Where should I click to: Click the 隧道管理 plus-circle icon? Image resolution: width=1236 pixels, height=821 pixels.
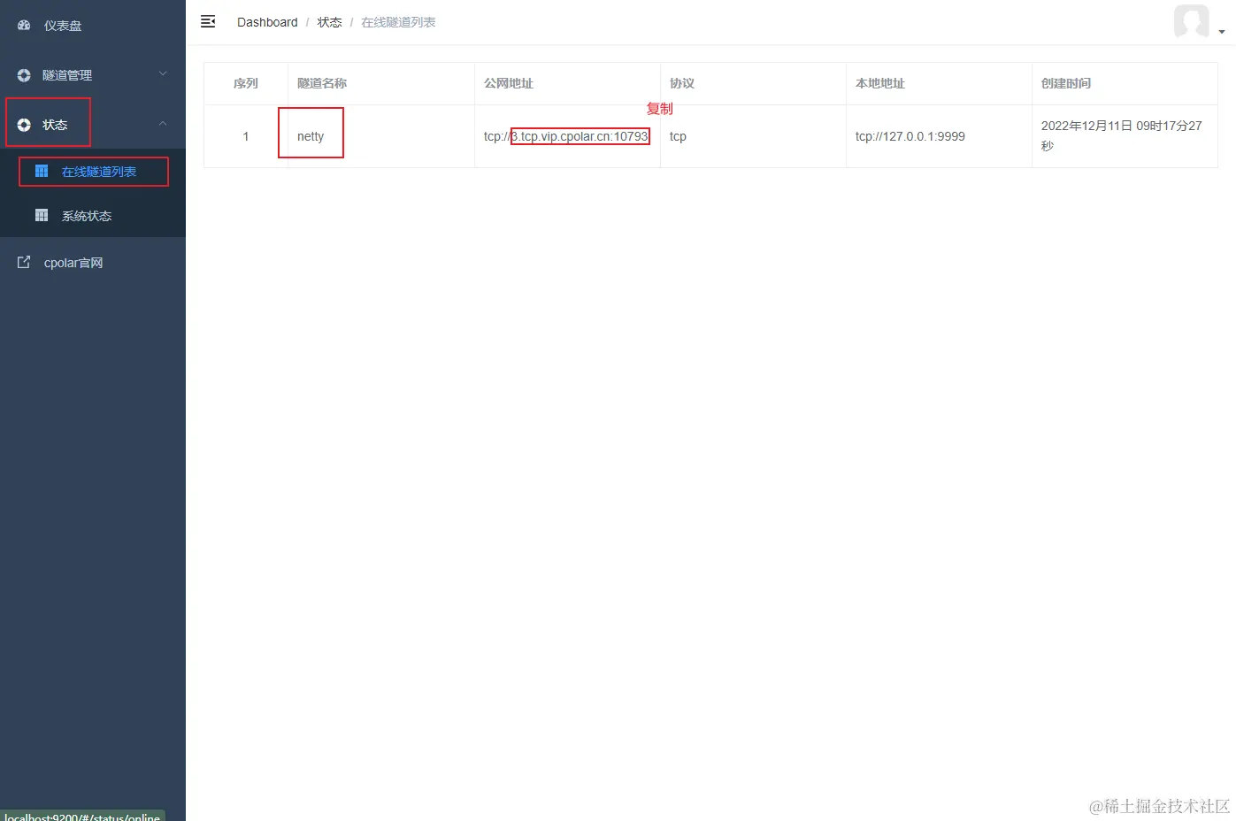pos(24,75)
